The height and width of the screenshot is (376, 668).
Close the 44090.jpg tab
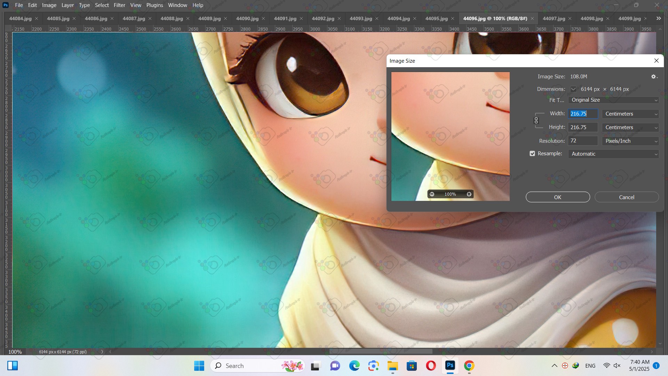click(x=263, y=18)
